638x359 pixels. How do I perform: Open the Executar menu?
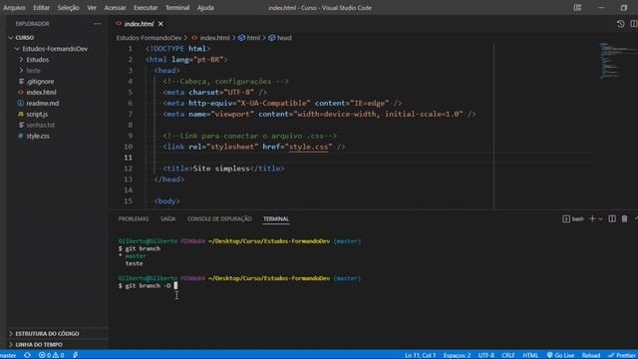pos(146,8)
